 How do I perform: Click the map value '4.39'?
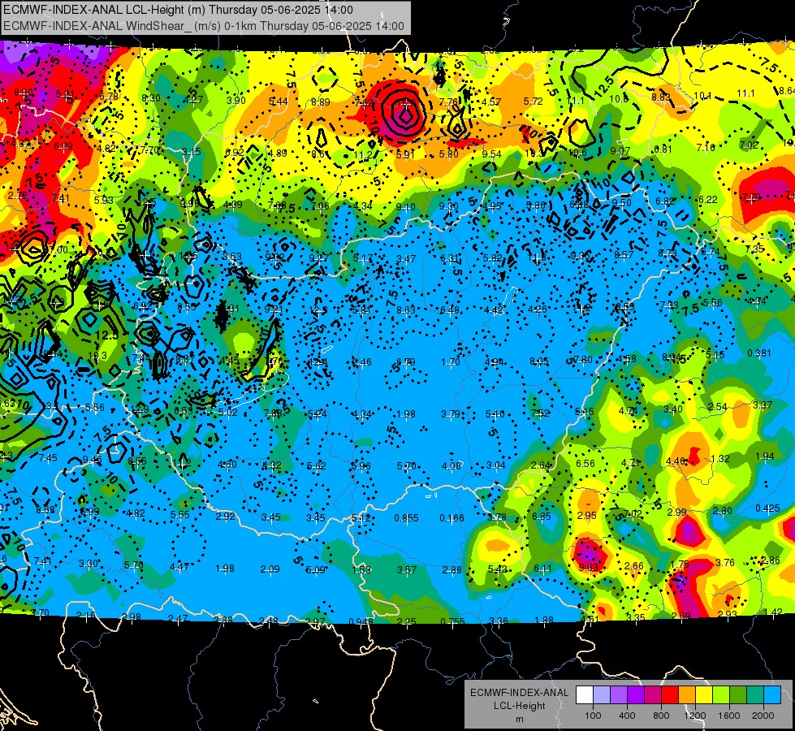point(233,205)
